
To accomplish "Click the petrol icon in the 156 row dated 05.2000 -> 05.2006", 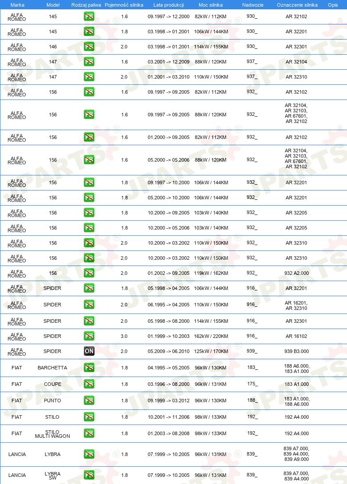I will point(89,160).
